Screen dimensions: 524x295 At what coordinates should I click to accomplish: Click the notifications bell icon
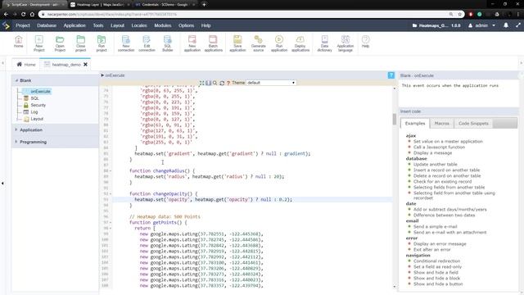[x=506, y=25]
